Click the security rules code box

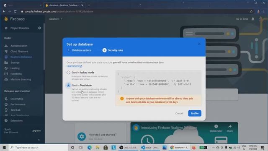coord(158,83)
